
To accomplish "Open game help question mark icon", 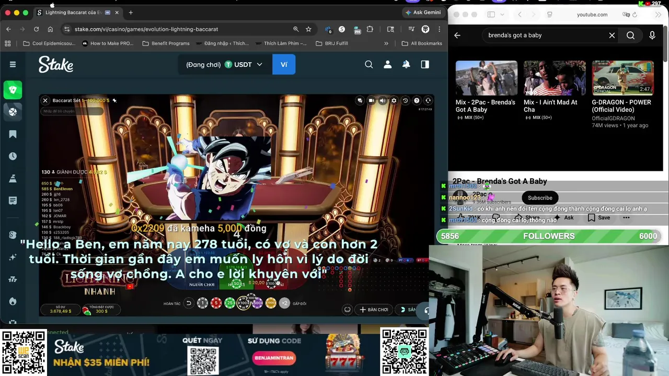I will click(x=417, y=100).
